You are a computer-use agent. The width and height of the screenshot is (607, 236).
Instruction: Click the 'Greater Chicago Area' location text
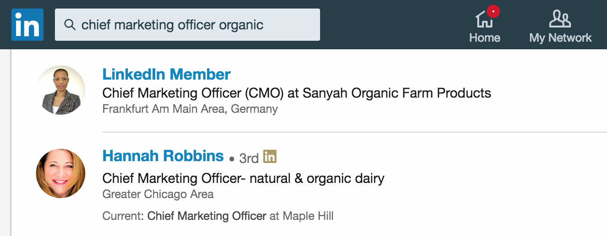click(x=158, y=194)
